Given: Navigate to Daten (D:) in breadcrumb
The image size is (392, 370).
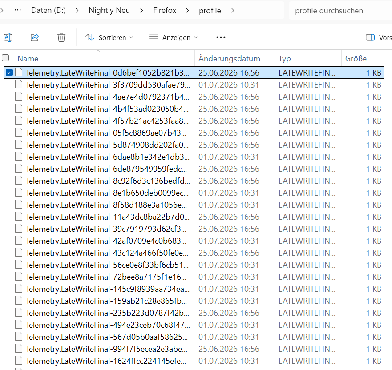Looking at the screenshot, I should coord(48,10).
